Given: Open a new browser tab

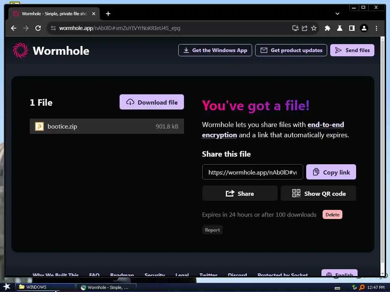Looking at the screenshot, I should (x=108, y=14).
